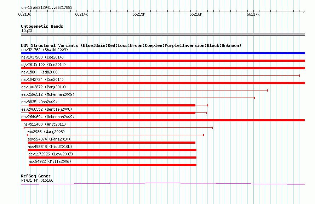Click the DGV Structural Variants track title
This screenshot has width=315, height=204.
[x=131, y=45]
